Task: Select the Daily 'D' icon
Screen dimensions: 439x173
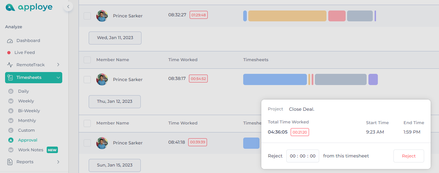Action: (11, 91)
